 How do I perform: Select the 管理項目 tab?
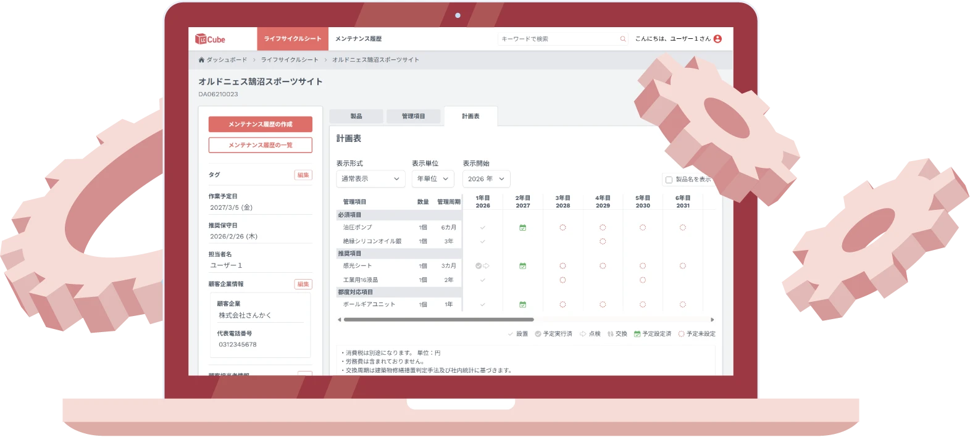(413, 116)
